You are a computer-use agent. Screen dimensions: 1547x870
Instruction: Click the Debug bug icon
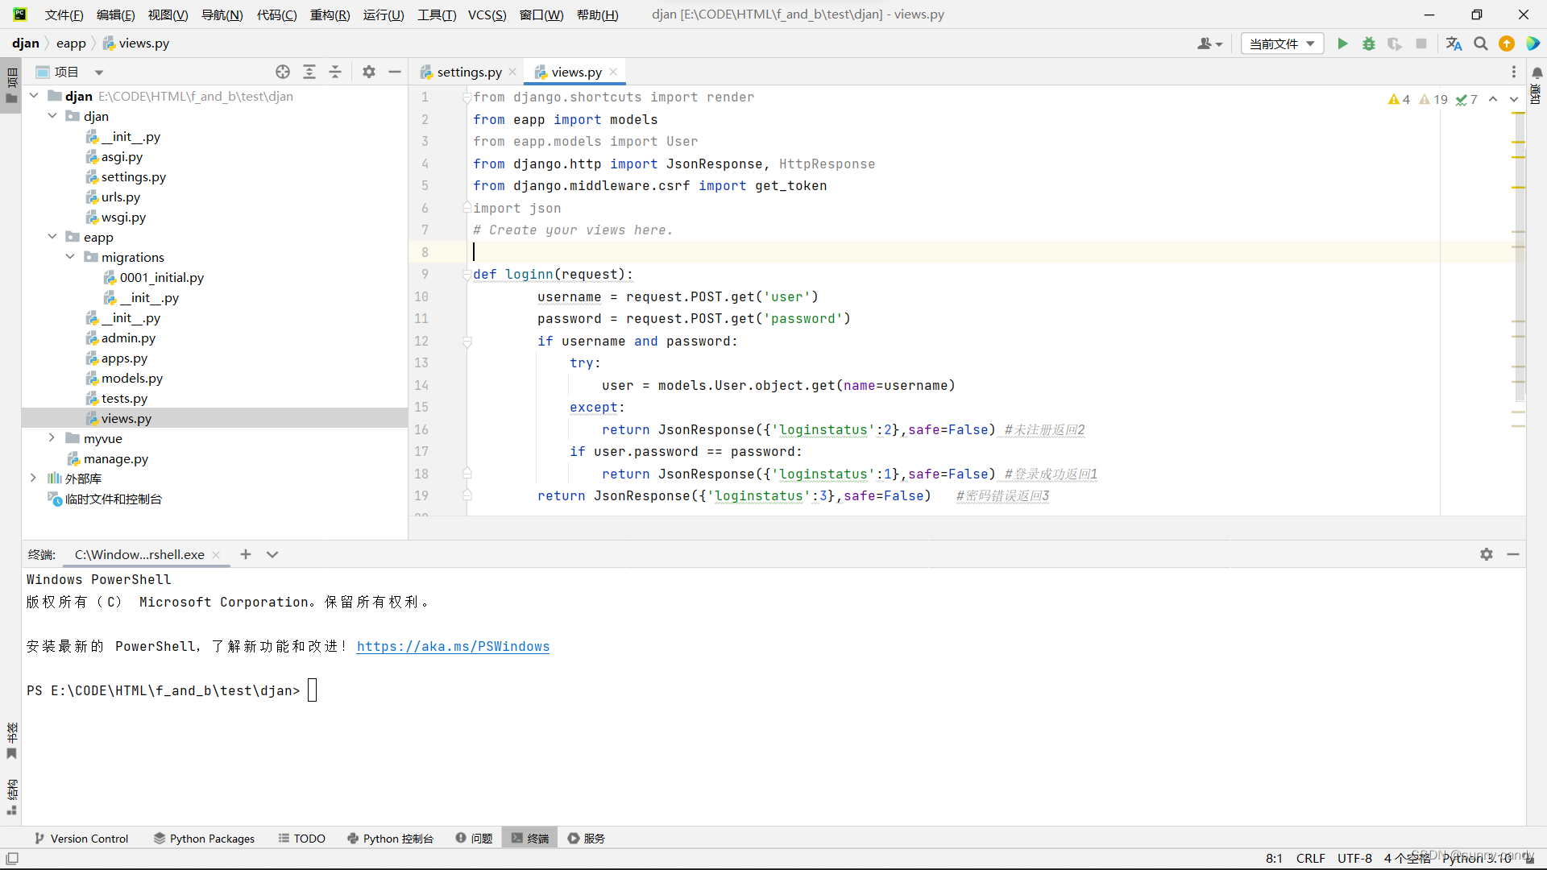pyautogui.click(x=1368, y=43)
